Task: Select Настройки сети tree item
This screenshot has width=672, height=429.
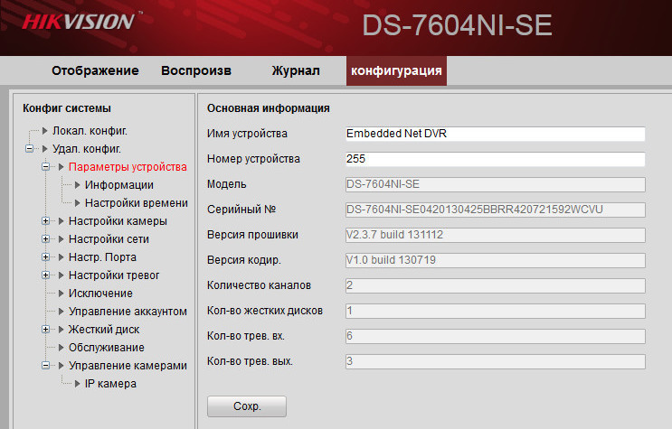Action: click(x=109, y=239)
